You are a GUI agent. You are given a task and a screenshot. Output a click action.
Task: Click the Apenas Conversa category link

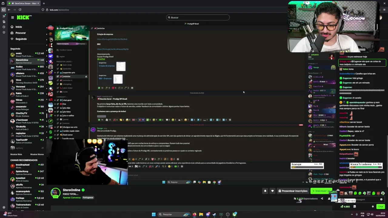tap(72, 198)
